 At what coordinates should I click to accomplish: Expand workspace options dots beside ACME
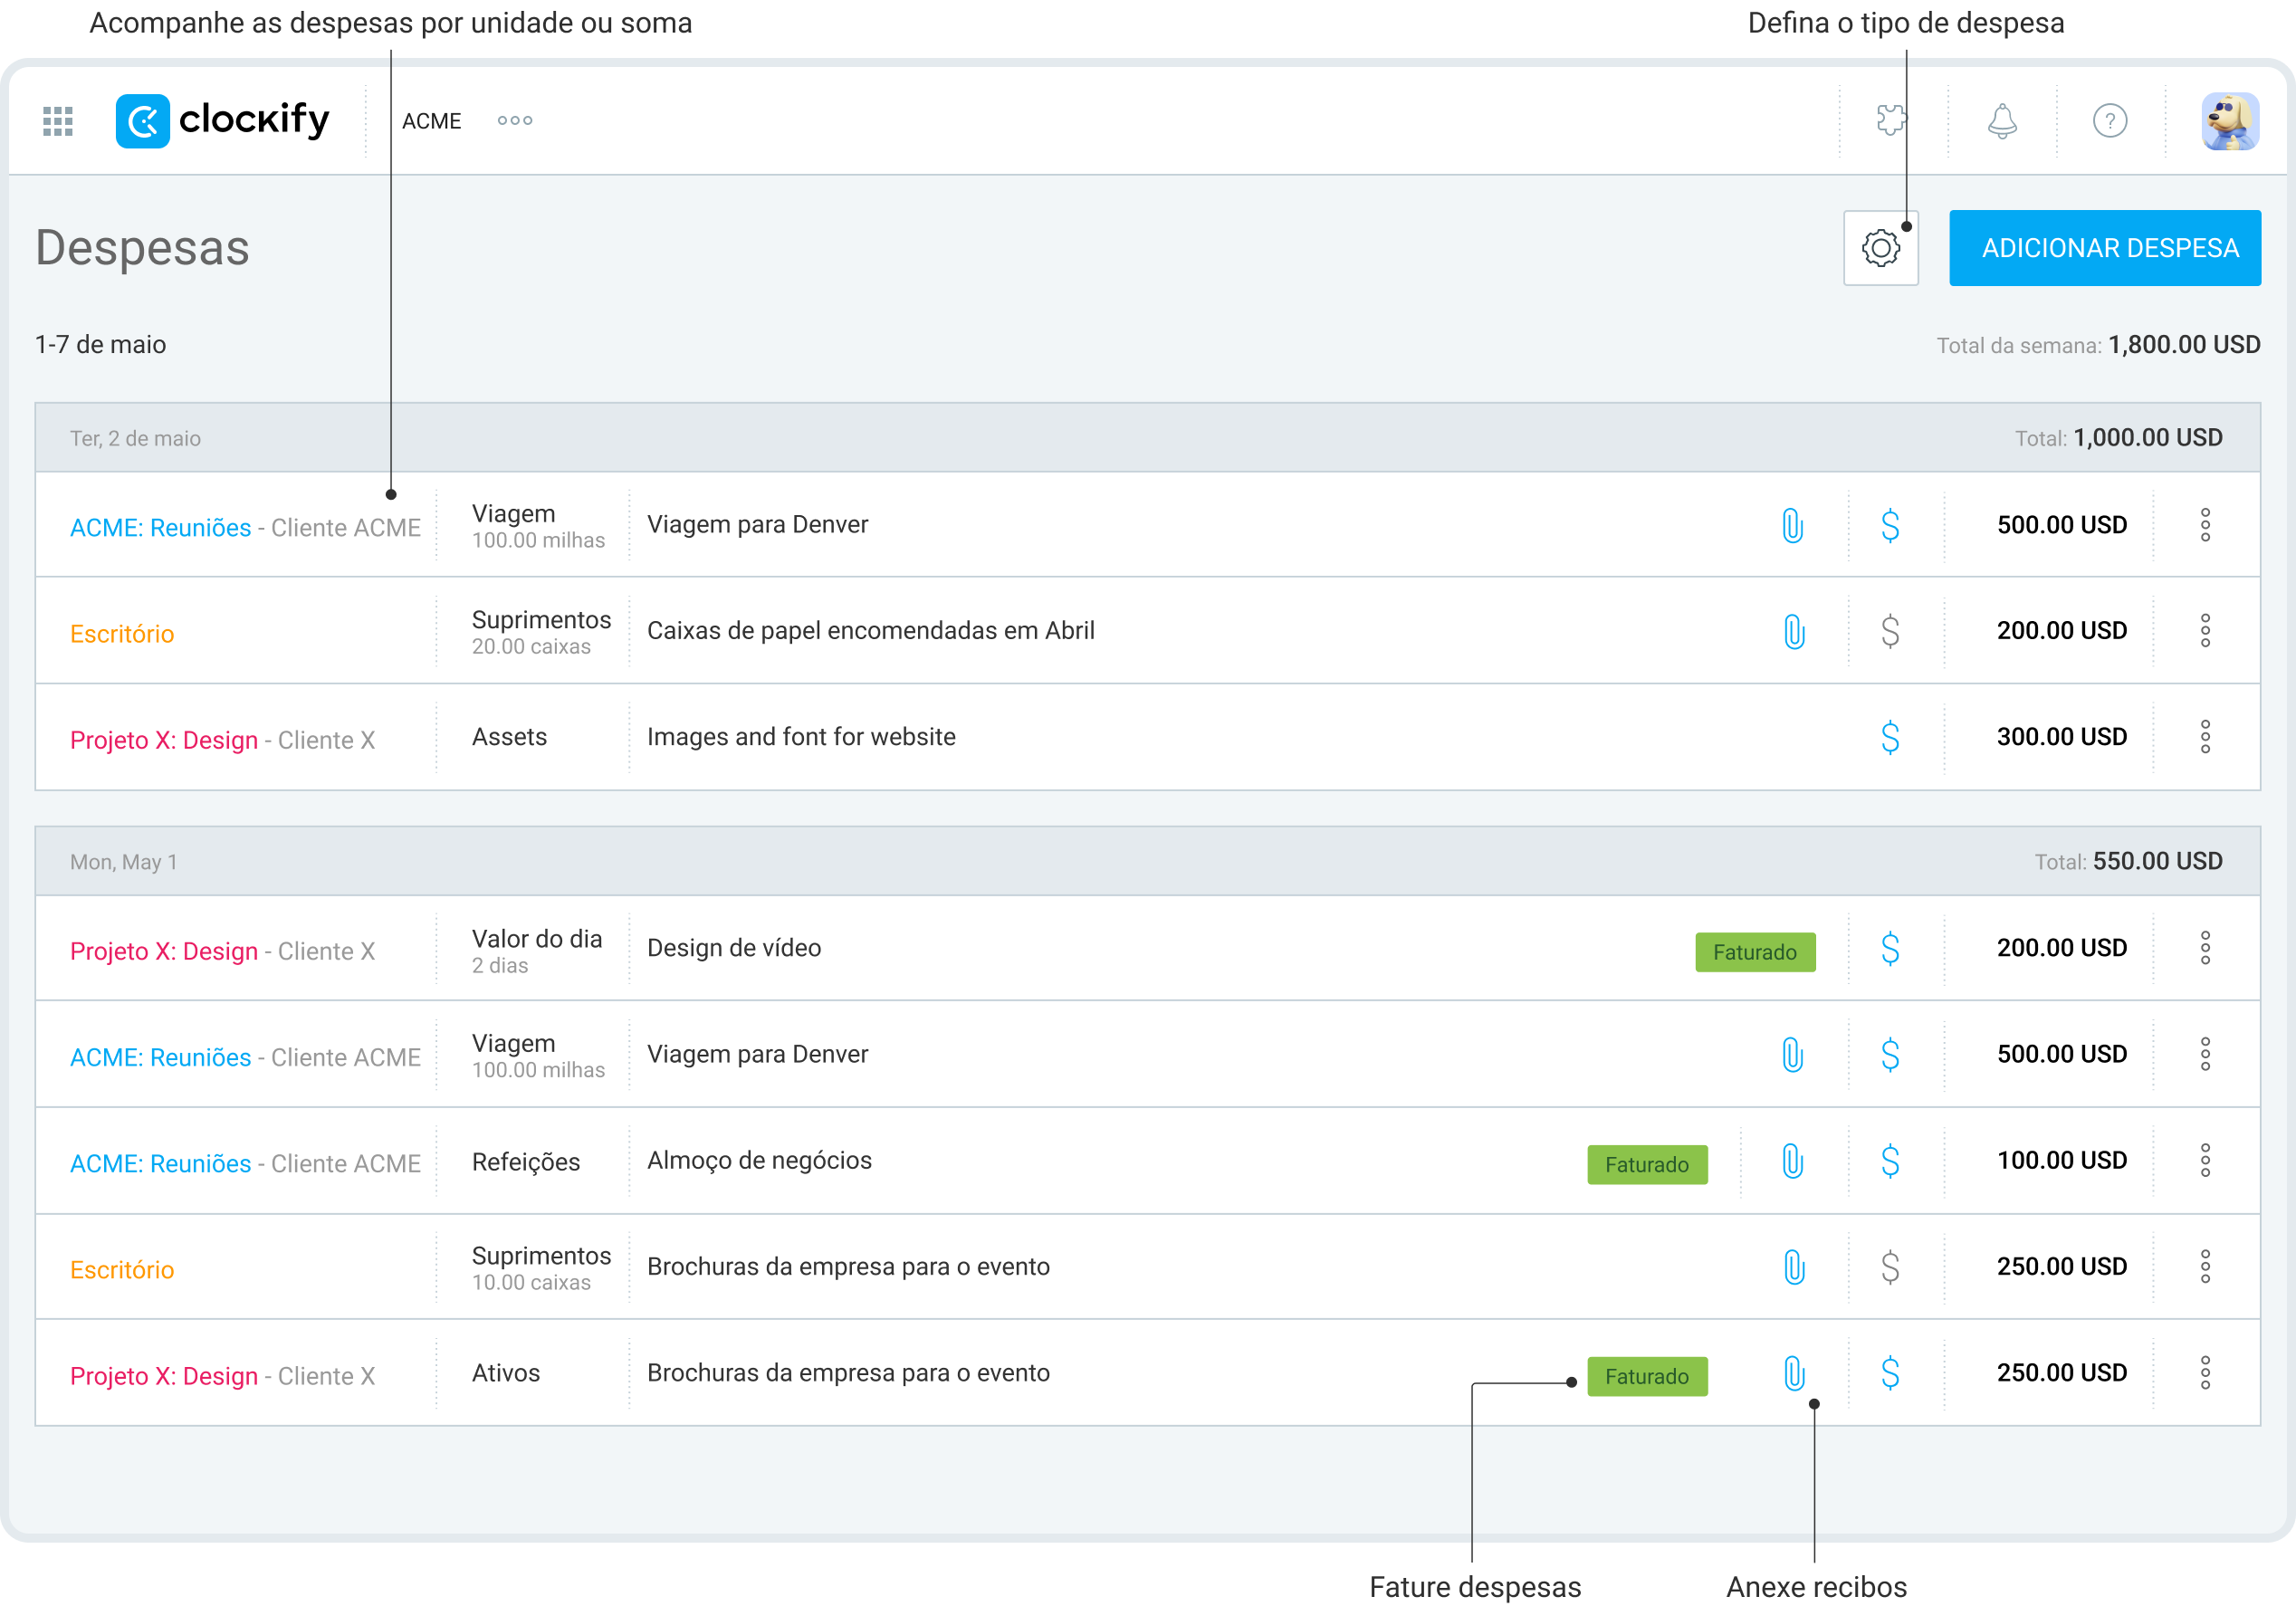coord(514,121)
